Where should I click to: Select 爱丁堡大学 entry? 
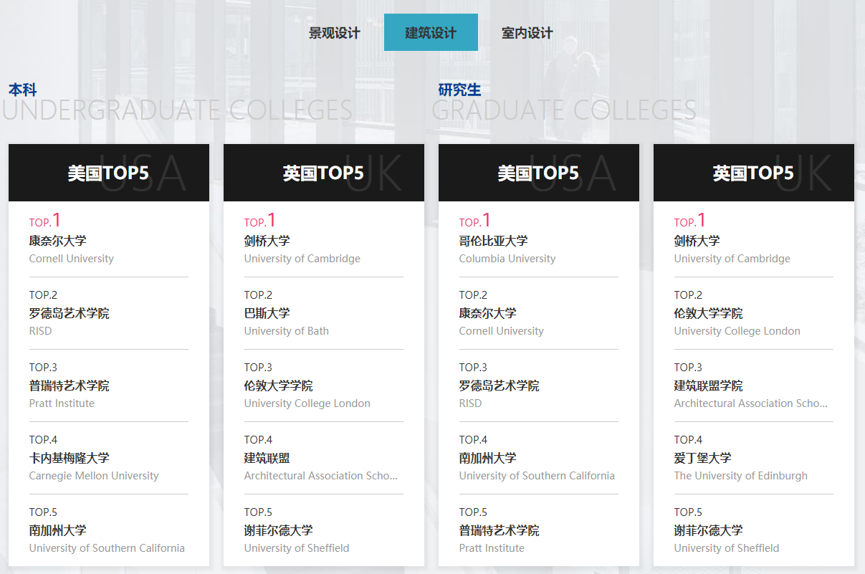tap(702, 458)
